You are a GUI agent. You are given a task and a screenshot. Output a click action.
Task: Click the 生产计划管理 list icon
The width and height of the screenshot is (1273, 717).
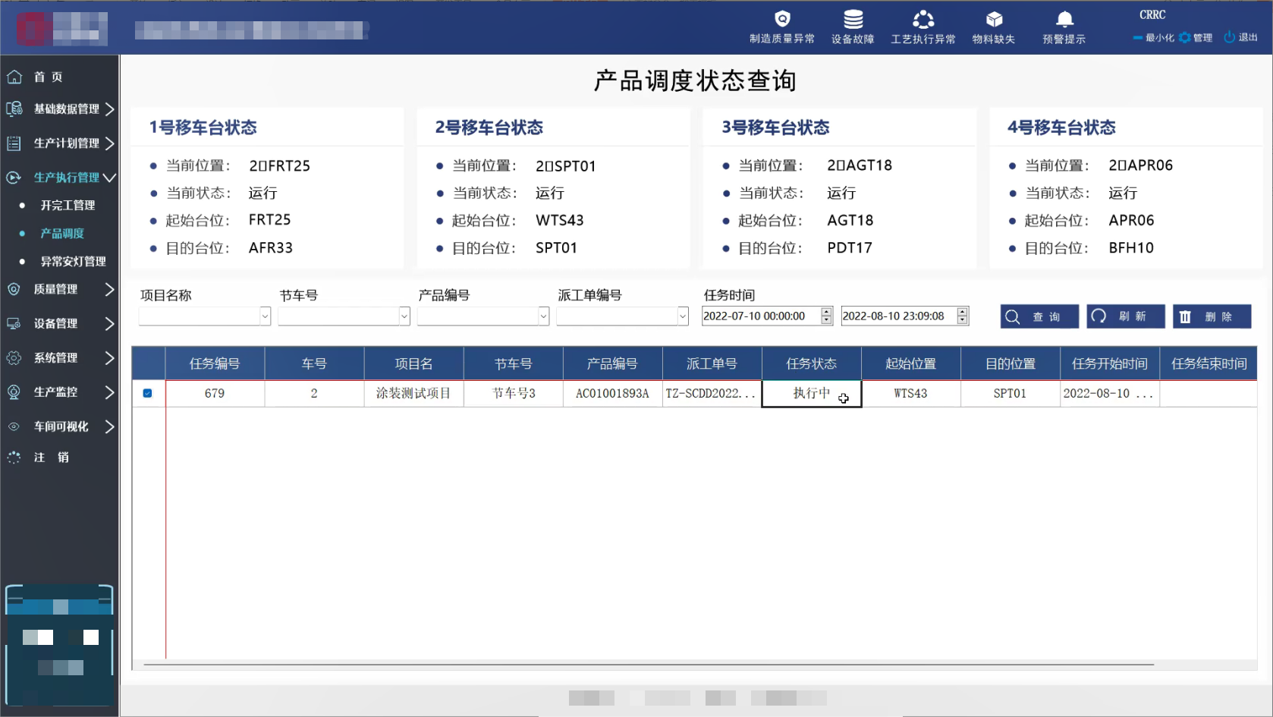14,143
